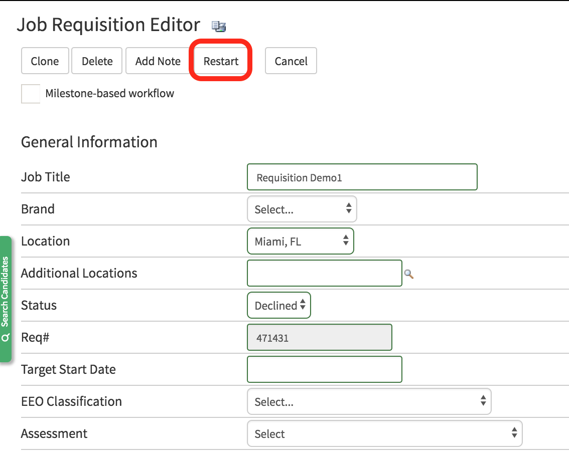This screenshot has width=569, height=469.
Task: Change the Location from Miami, FL
Action: (300, 241)
